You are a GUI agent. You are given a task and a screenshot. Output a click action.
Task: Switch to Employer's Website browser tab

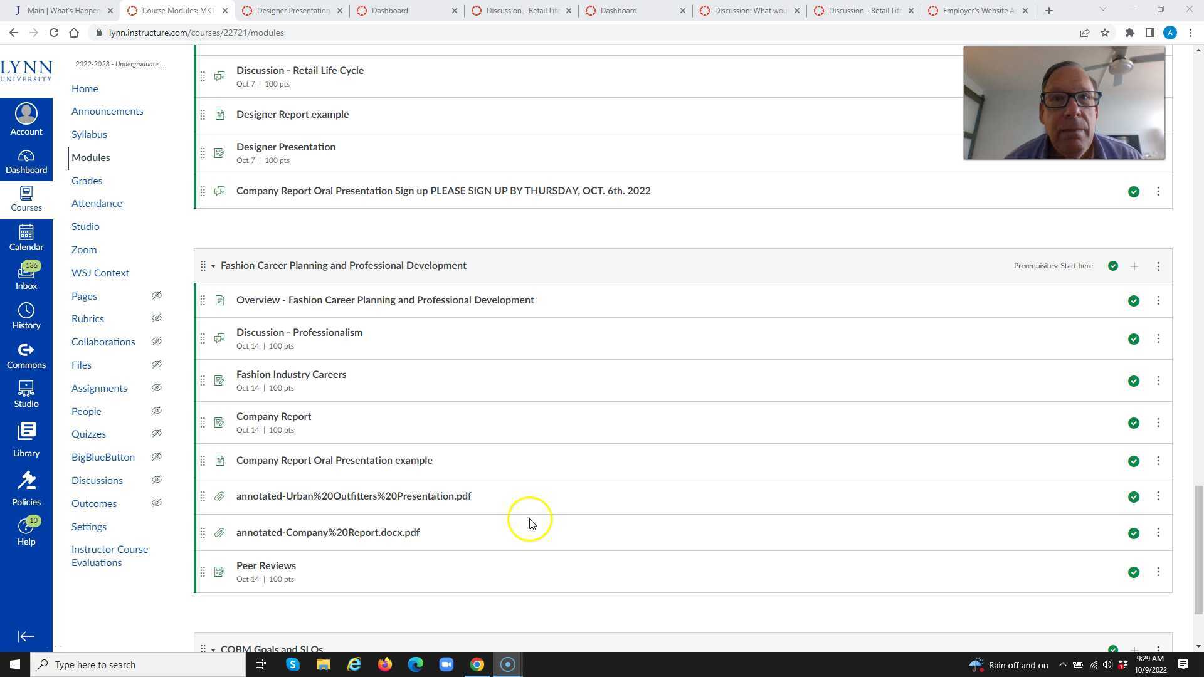[978, 11]
